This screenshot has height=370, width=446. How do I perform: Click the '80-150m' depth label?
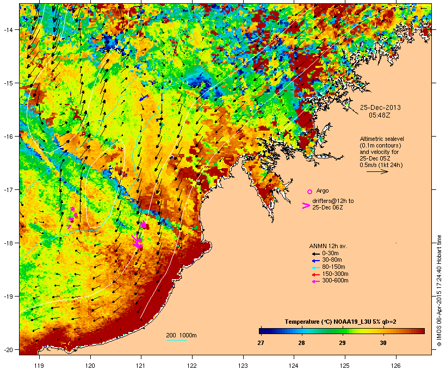pos(333,267)
